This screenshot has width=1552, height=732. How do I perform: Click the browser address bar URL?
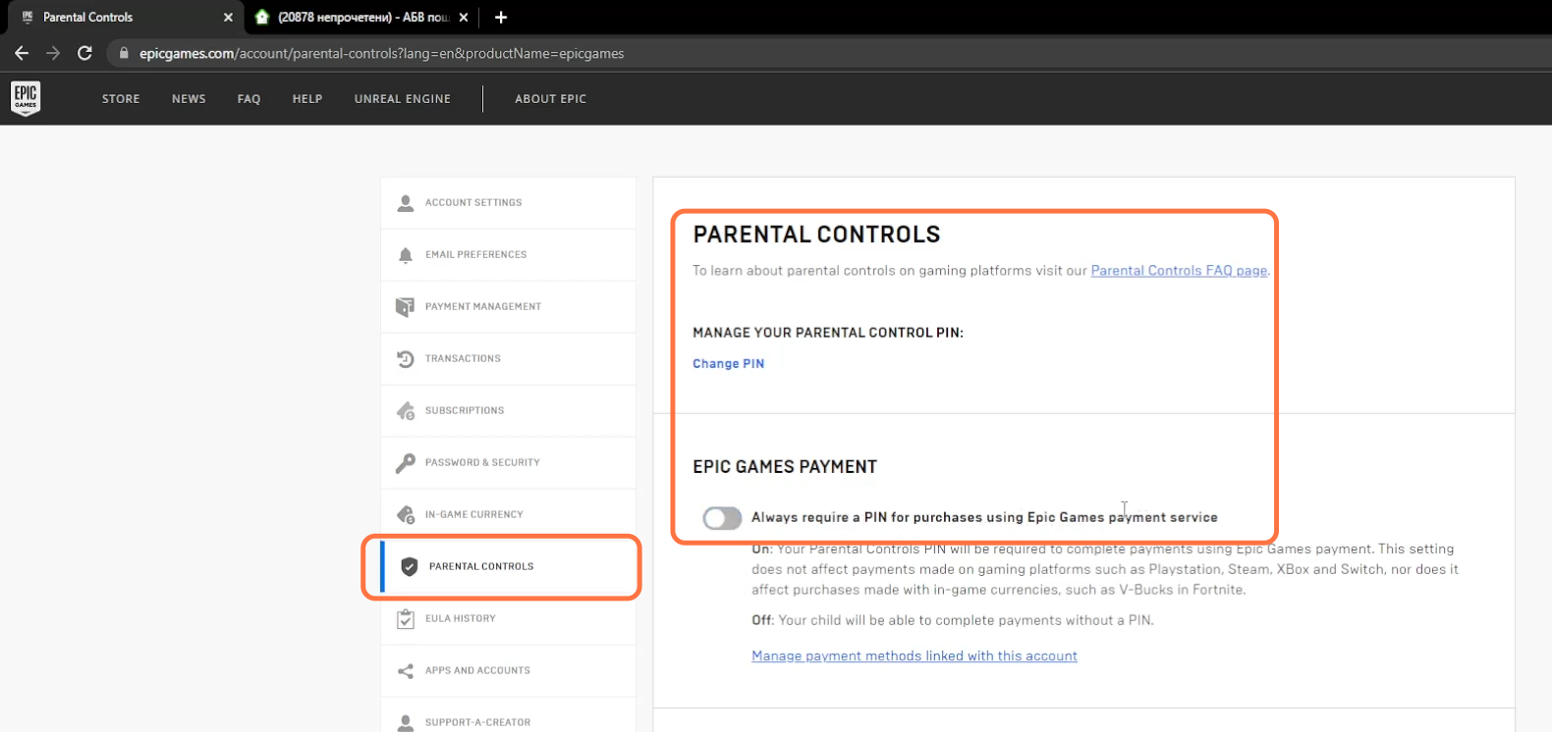(x=381, y=54)
